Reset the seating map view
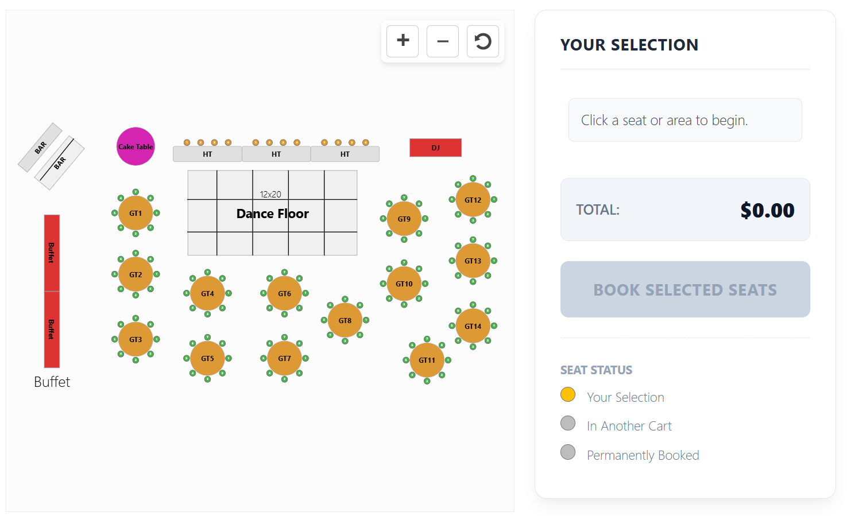Viewport: 847px width, 516px height. pyautogui.click(x=483, y=41)
